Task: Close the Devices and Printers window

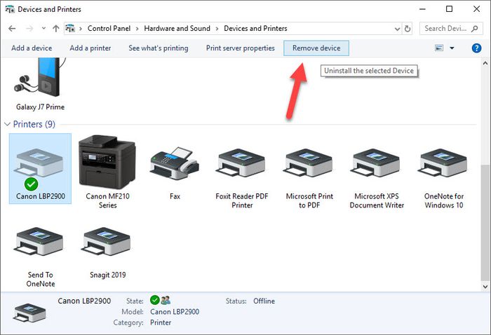Action: [x=476, y=9]
